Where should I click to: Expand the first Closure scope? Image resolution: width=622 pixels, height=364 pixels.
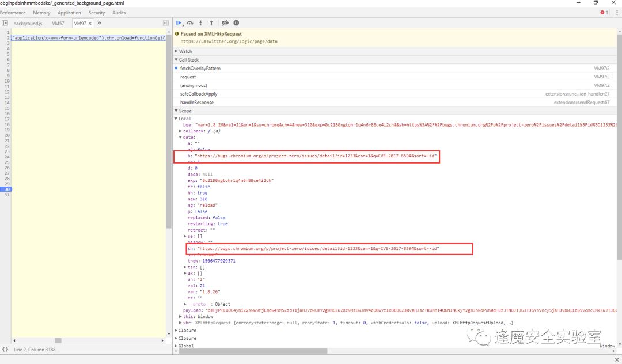click(176, 330)
